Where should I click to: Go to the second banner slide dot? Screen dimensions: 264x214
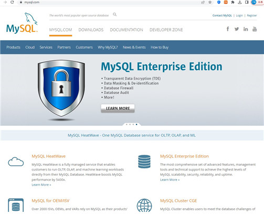click(130, 124)
